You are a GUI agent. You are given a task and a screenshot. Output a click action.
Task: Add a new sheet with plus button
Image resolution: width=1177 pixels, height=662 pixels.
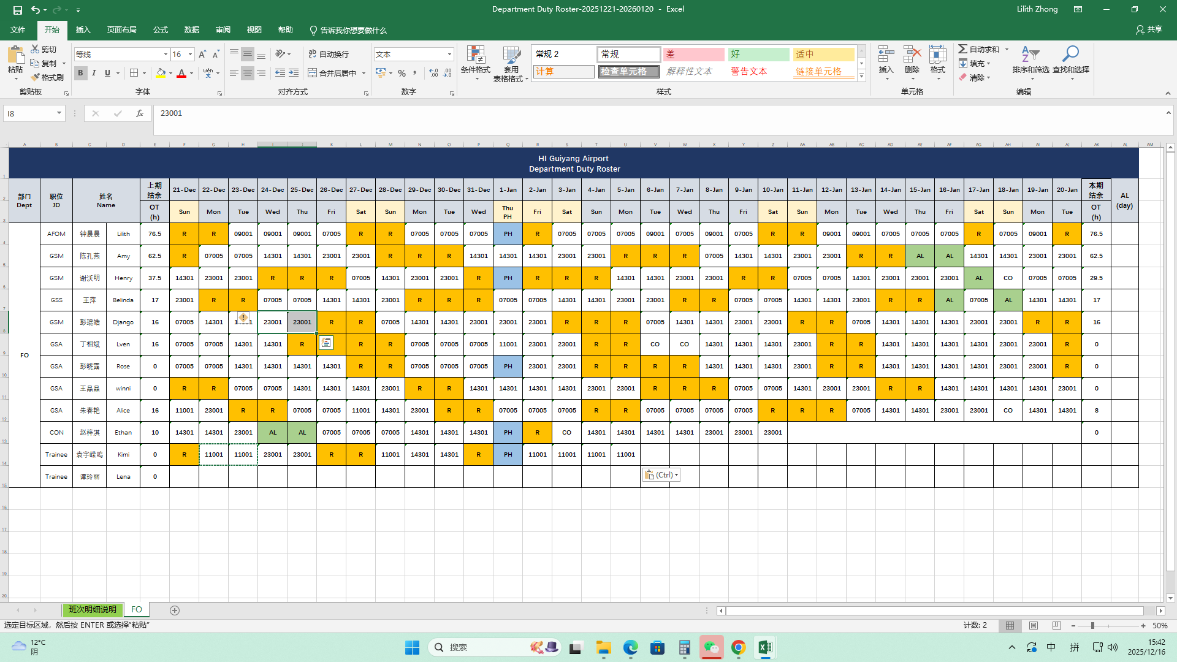pyautogui.click(x=175, y=611)
